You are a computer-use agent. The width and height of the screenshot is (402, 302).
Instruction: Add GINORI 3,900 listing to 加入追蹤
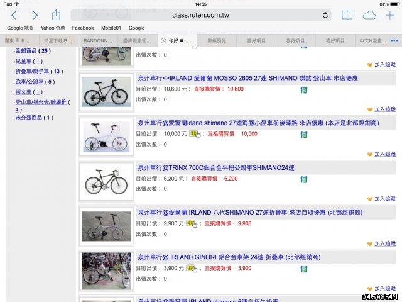(x=385, y=288)
